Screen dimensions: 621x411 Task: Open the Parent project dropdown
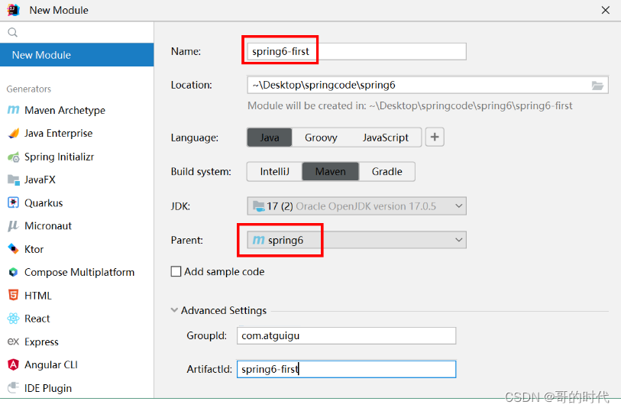click(357, 240)
